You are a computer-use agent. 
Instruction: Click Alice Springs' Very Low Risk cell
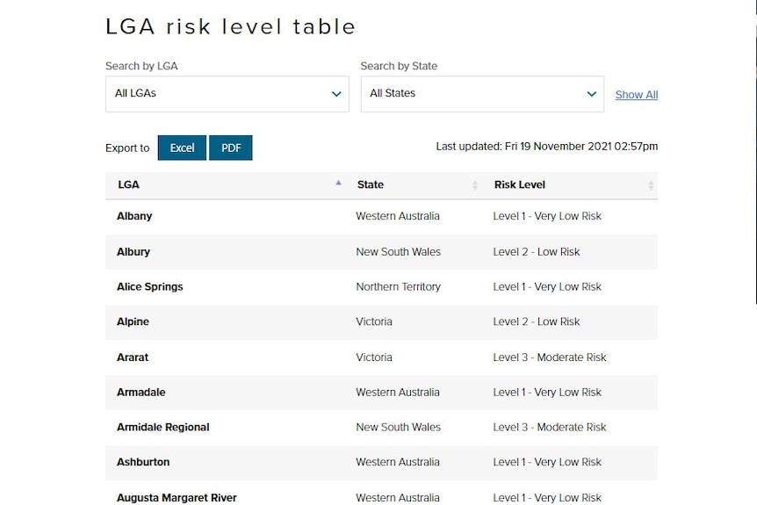tap(547, 287)
